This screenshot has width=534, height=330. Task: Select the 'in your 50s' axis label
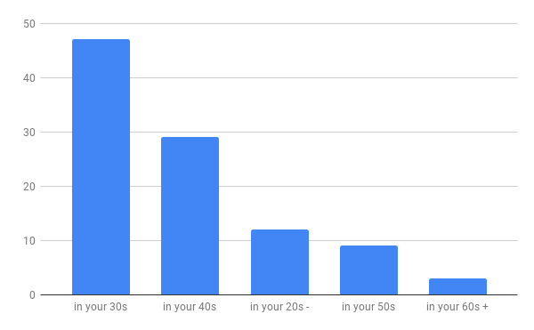coord(368,307)
